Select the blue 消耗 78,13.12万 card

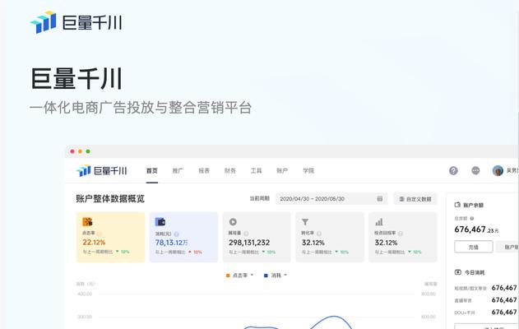pyautogui.click(x=183, y=237)
